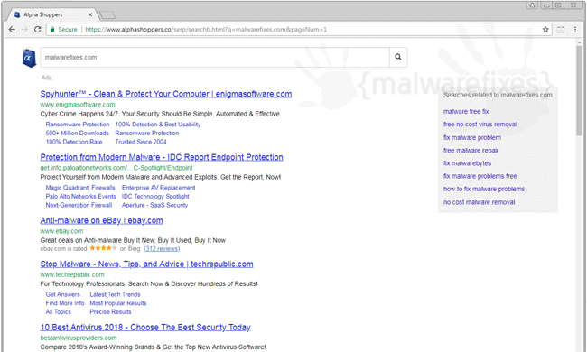Click get.info.paloaltonetworks.com green URL
The width and height of the screenshot is (587, 352).
pyautogui.click(x=116, y=168)
